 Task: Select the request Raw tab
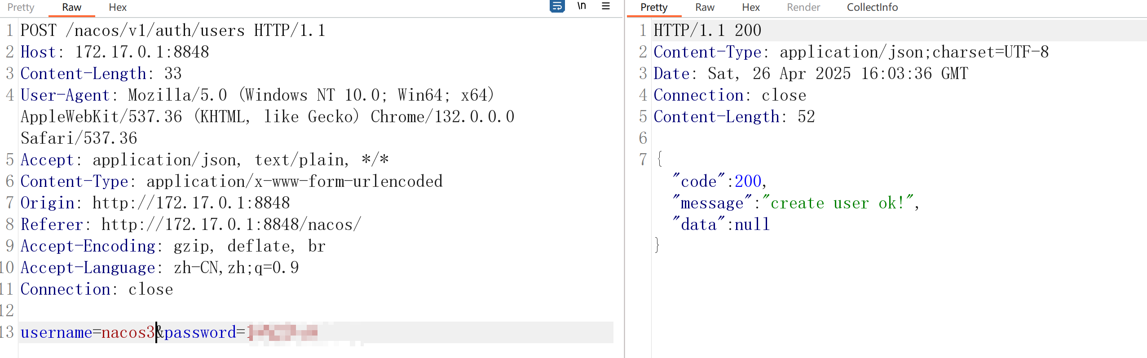(x=71, y=7)
